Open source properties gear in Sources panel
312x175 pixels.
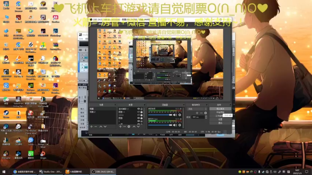pyautogui.click(x=129, y=127)
